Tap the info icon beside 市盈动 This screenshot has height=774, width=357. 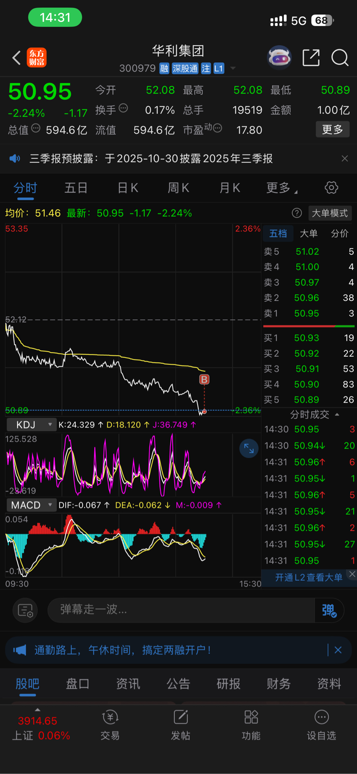click(218, 128)
